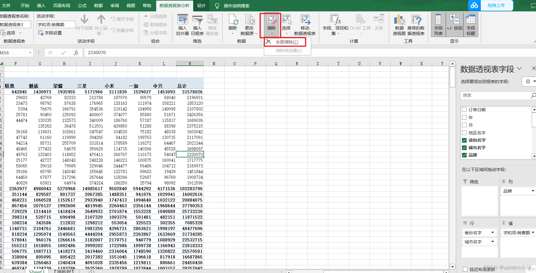Click the vertical scrollbar down arrow
The image size is (536, 273).
click(x=453, y=267)
